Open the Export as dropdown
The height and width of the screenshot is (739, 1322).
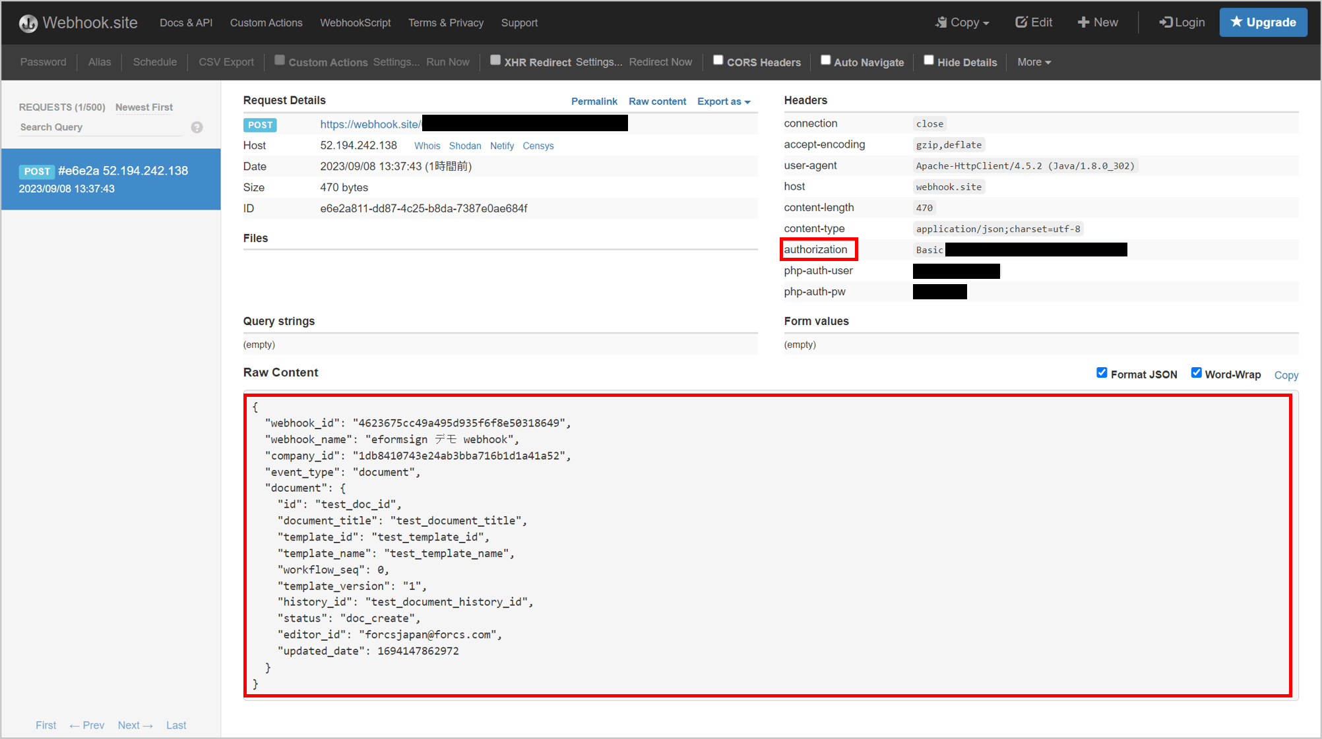[724, 102]
